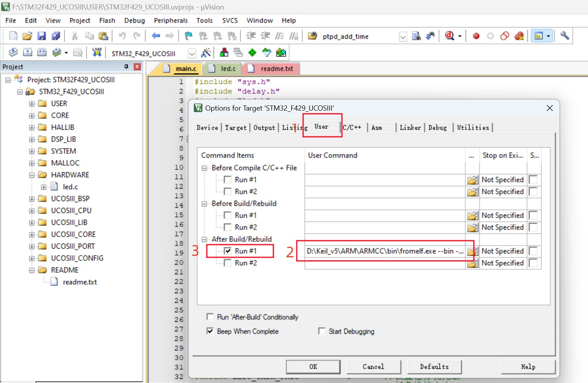This screenshot has width=588, height=383.
Task: Open Manage Run-Time Environment green diamond
Action: tap(252, 52)
